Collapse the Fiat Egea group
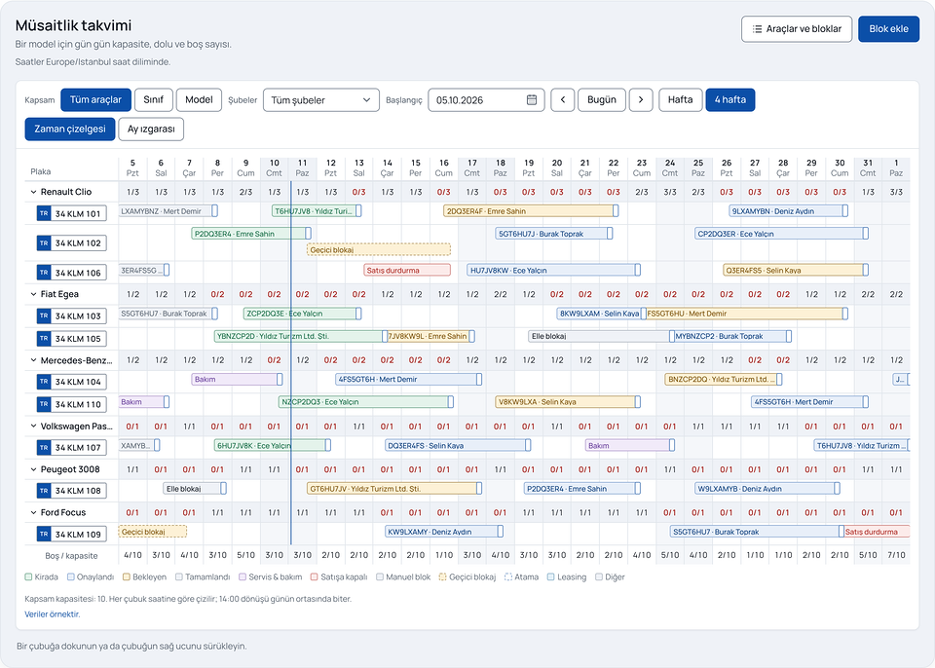Viewport: 935px width, 668px height. 33,294
